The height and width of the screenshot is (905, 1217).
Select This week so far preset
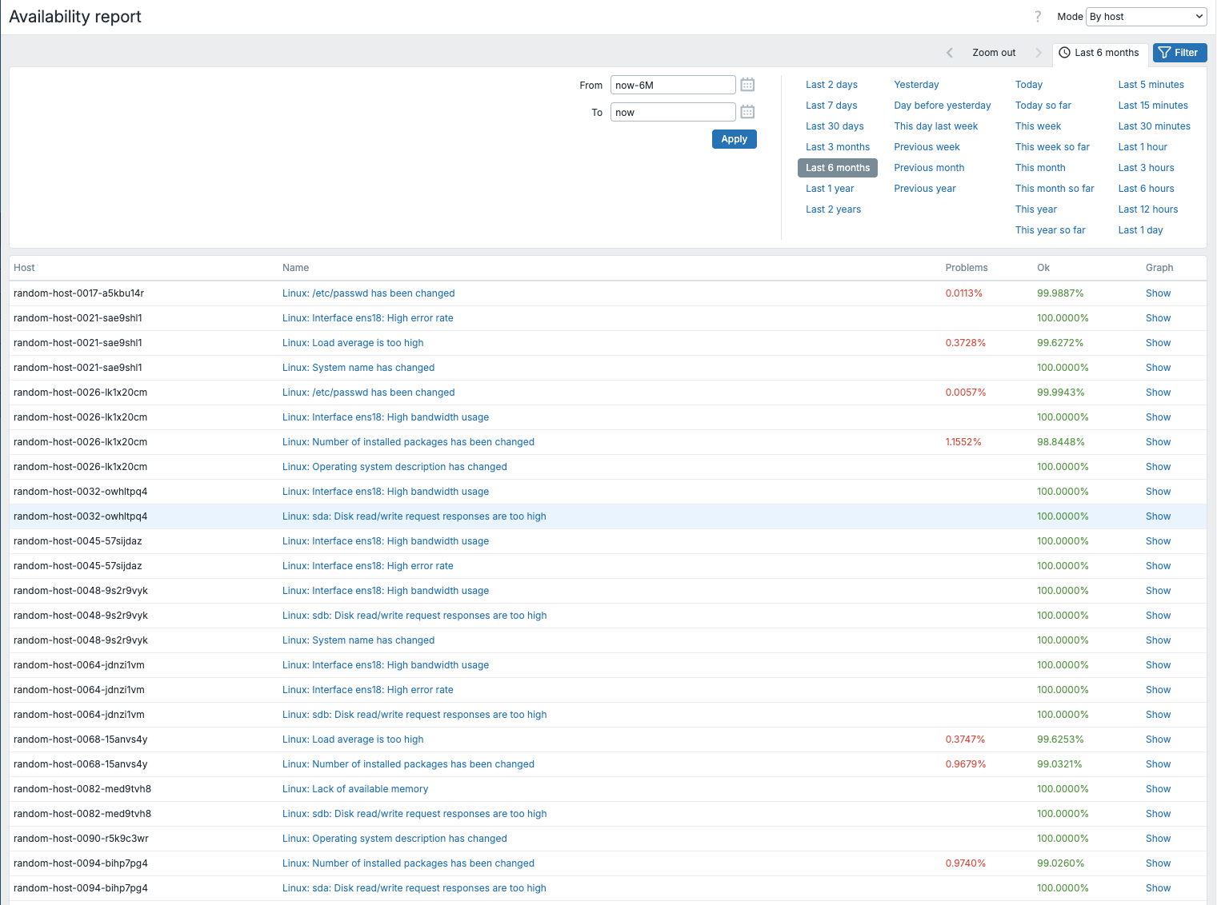tap(1052, 147)
